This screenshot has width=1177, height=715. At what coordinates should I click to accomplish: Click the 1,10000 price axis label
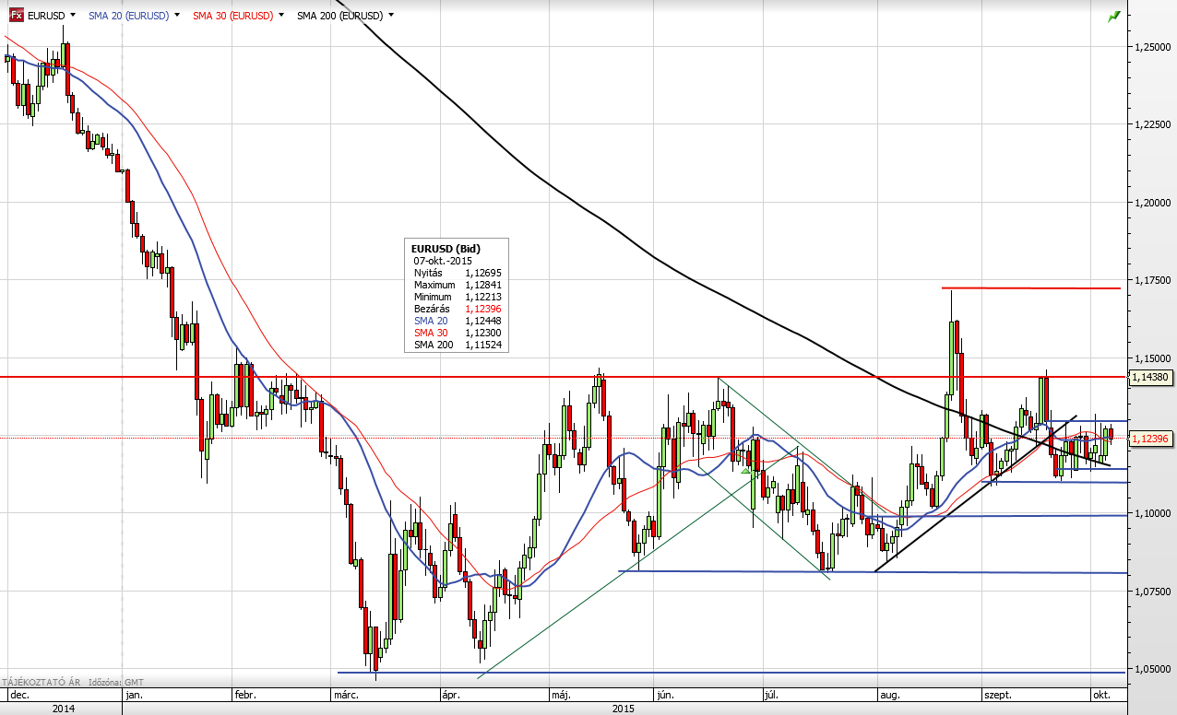[1154, 513]
